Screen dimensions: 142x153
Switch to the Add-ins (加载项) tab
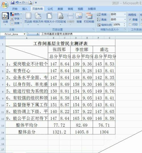coord(92,9)
